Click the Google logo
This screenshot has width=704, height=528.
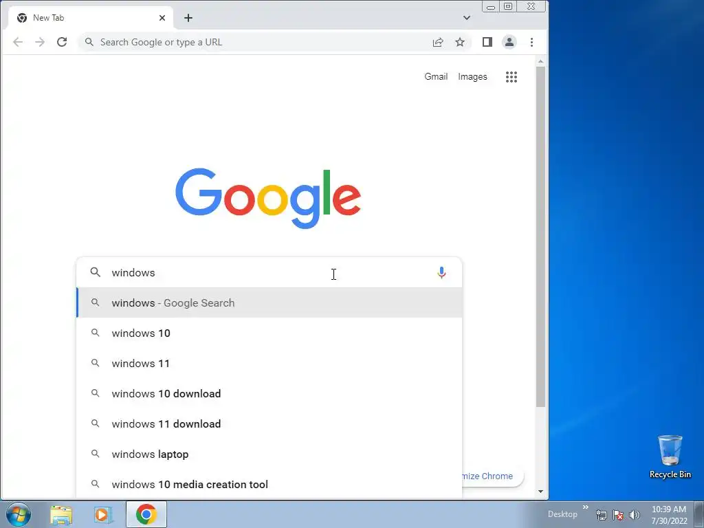[268, 198]
